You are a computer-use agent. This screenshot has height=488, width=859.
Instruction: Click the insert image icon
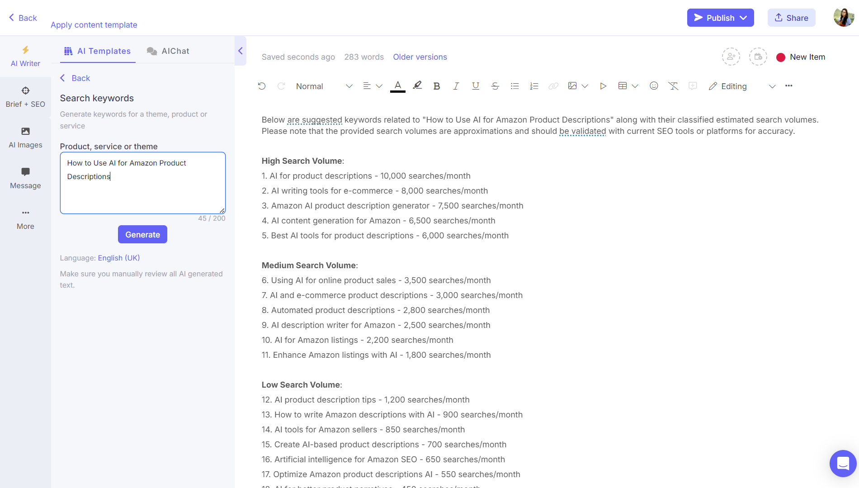[x=572, y=86]
